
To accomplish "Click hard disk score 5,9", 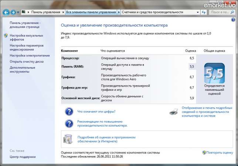I will point(192,98).
